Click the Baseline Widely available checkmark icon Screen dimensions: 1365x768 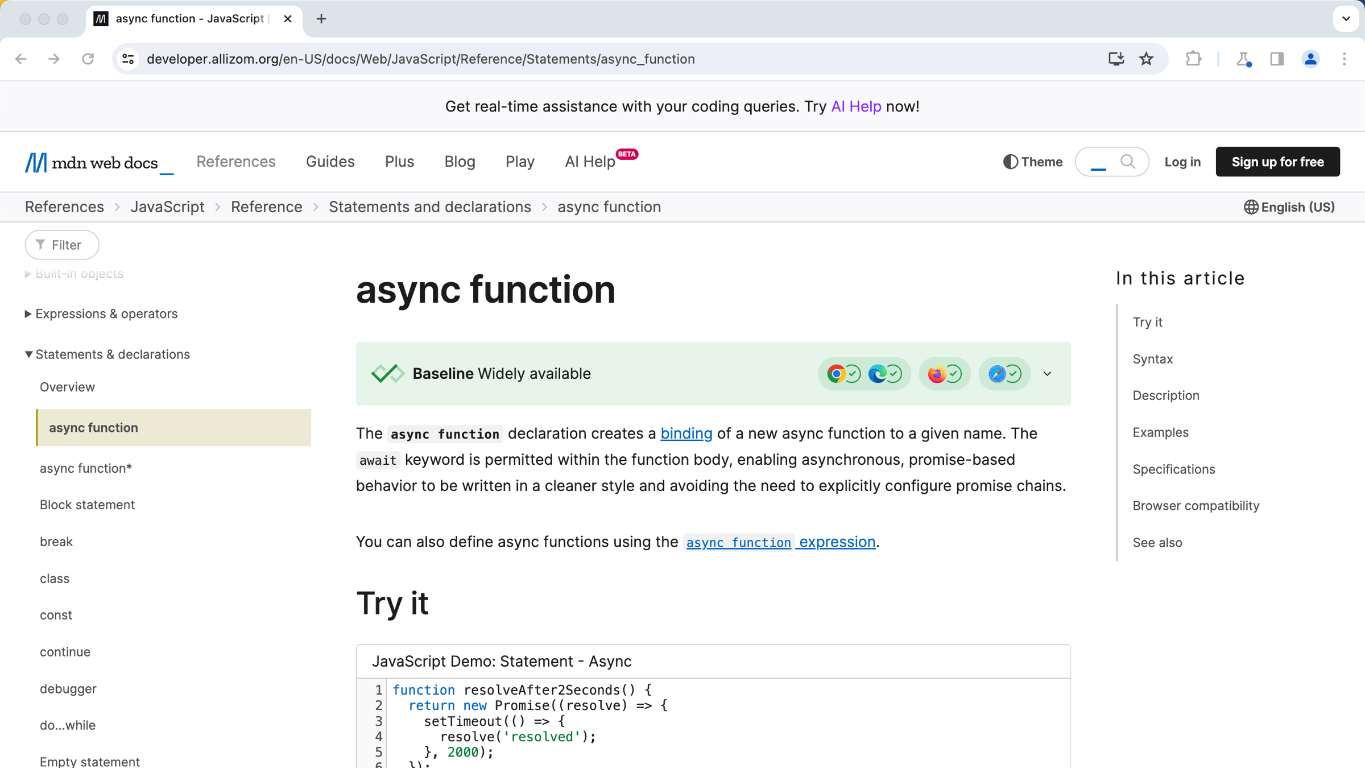pyautogui.click(x=388, y=373)
